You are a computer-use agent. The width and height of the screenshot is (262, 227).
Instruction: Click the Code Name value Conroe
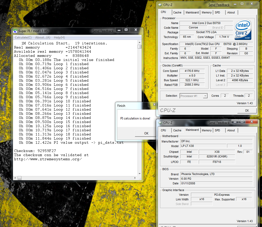[193, 27]
